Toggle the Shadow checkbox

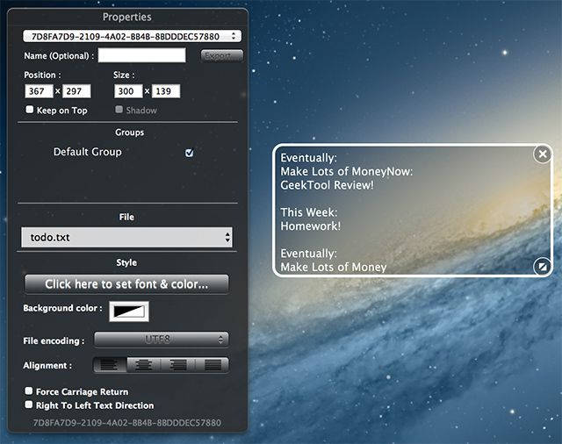tap(119, 109)
